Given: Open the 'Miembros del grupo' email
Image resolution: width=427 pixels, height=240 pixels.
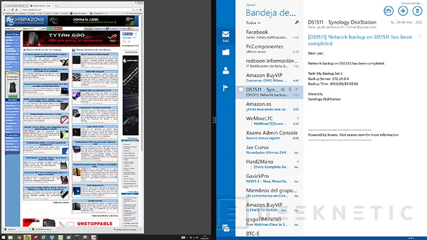Looking at the screenshot, I should (270, 192).
